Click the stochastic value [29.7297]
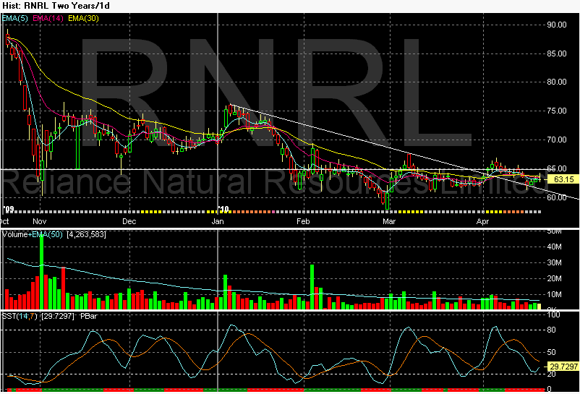The height and width of the screenshot is (394, 580). click(x=57, y=317)
